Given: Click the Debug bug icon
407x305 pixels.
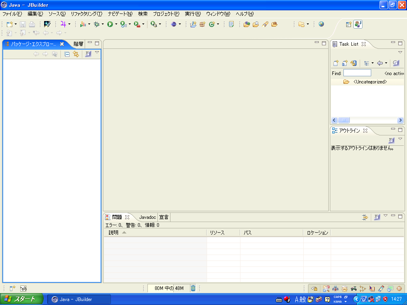Looking at the screenshot, I should click(97, 24).
